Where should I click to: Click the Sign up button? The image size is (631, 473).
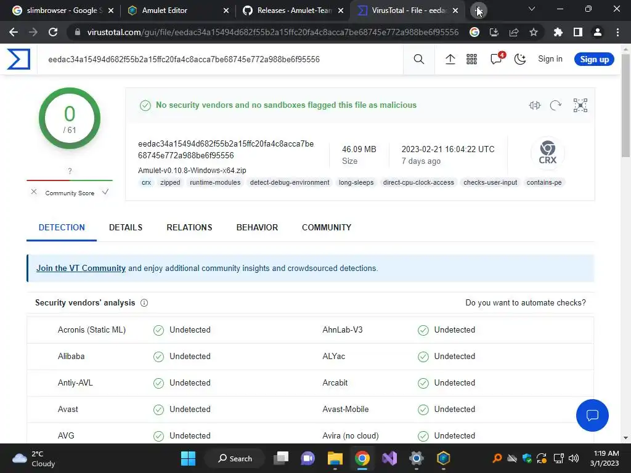594,59
